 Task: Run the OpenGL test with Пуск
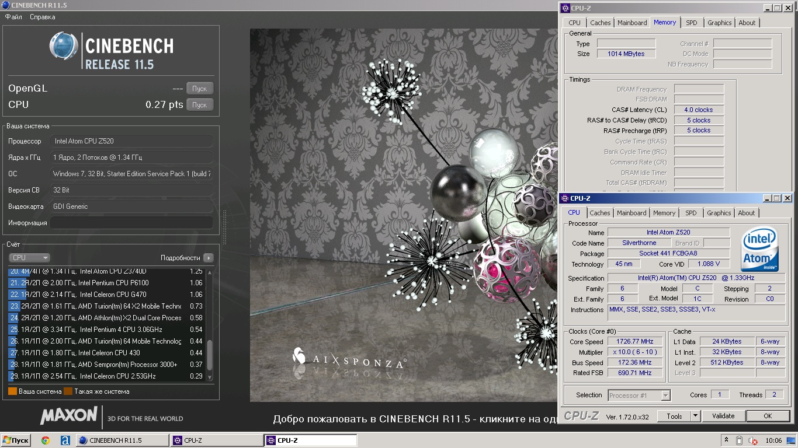[200, 89]
